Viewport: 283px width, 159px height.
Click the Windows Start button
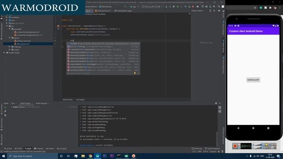(4, 156)
